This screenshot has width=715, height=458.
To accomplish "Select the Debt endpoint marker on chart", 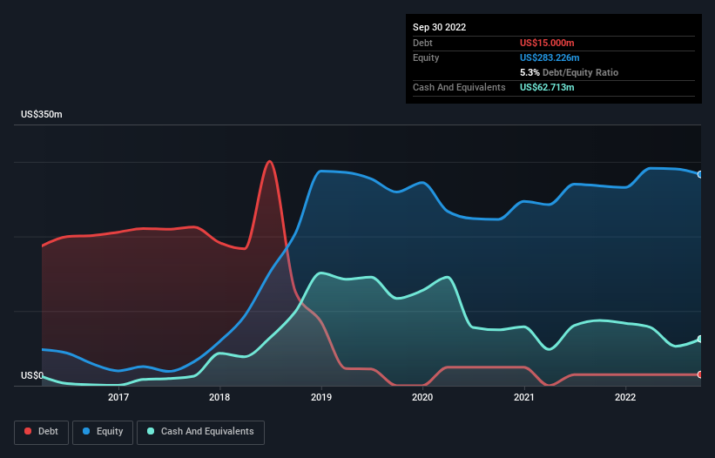I will pyautogui.click(x=700, y=374).
